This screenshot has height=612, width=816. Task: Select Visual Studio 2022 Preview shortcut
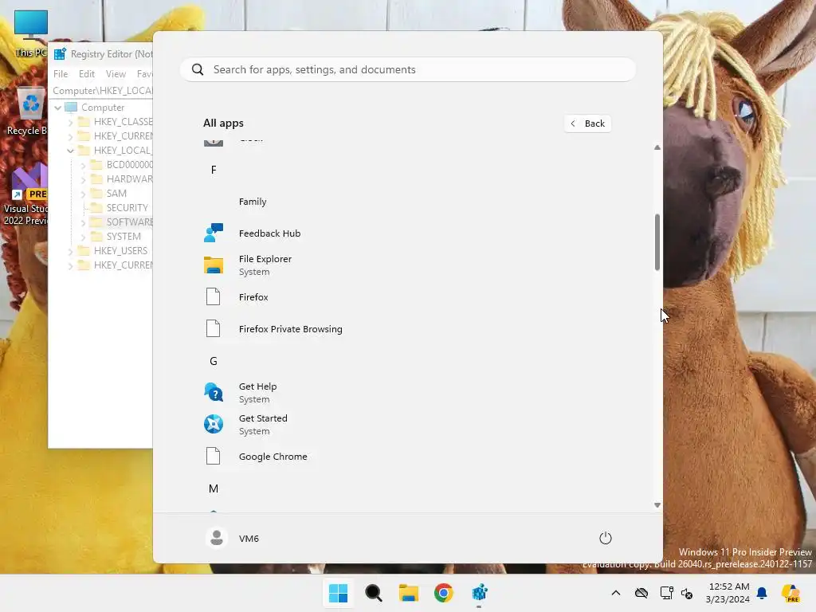(25, 194)
